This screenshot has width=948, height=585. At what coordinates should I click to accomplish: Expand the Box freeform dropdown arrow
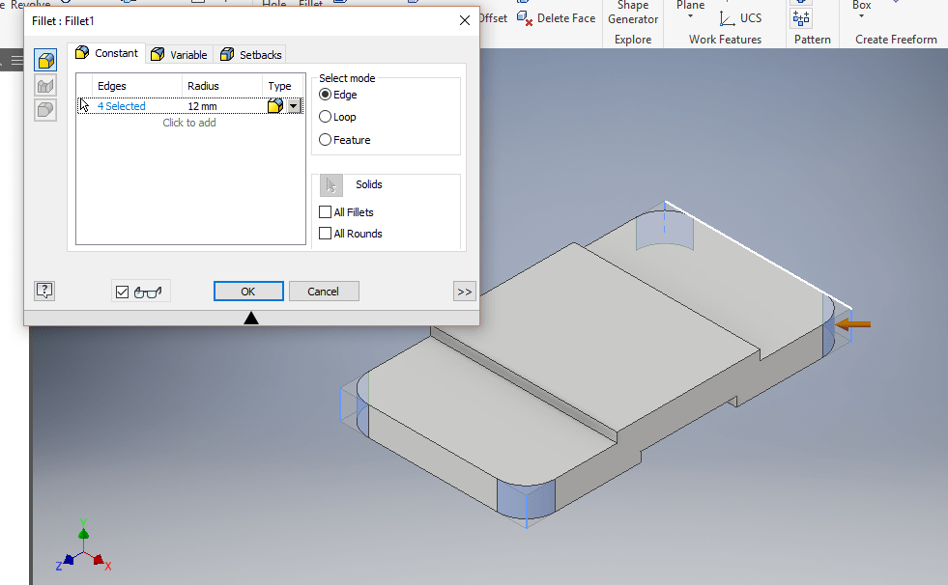862,16
